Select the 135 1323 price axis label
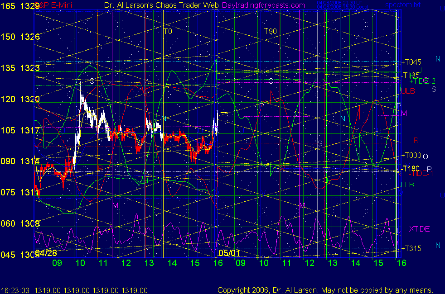The width and height of the screenshot is (445, 294). 20,68
